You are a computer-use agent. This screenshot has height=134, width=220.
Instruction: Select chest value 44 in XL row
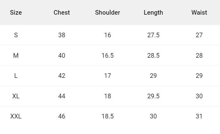coord(62,96)
